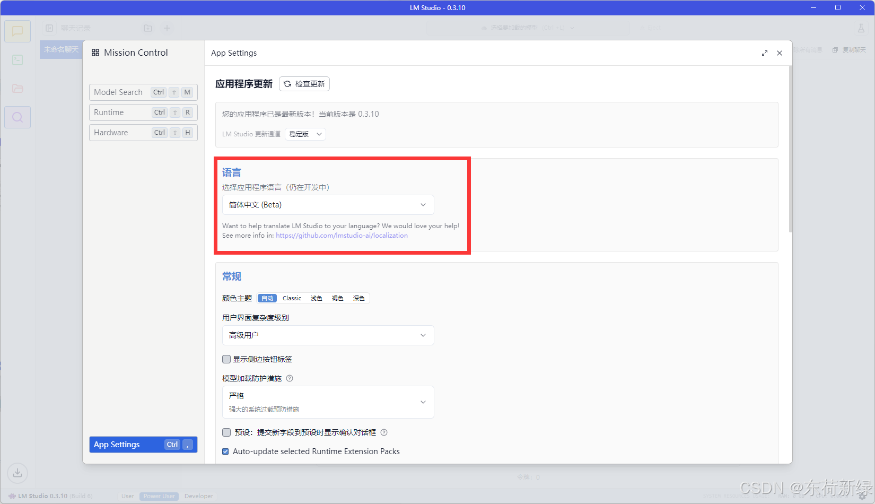Select App Settings in Mission Control
The height and width of the screenshot is (504, 875).
point(143,445)
